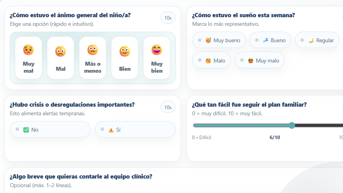The width and height of the screenshot is (343, 193).
Task: Mark sleep as 'Muy bueno'
Action: click(219, 40)
